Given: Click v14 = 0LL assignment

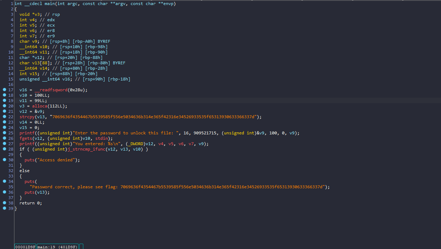Looking at the screenshot, I should (32, 122).
